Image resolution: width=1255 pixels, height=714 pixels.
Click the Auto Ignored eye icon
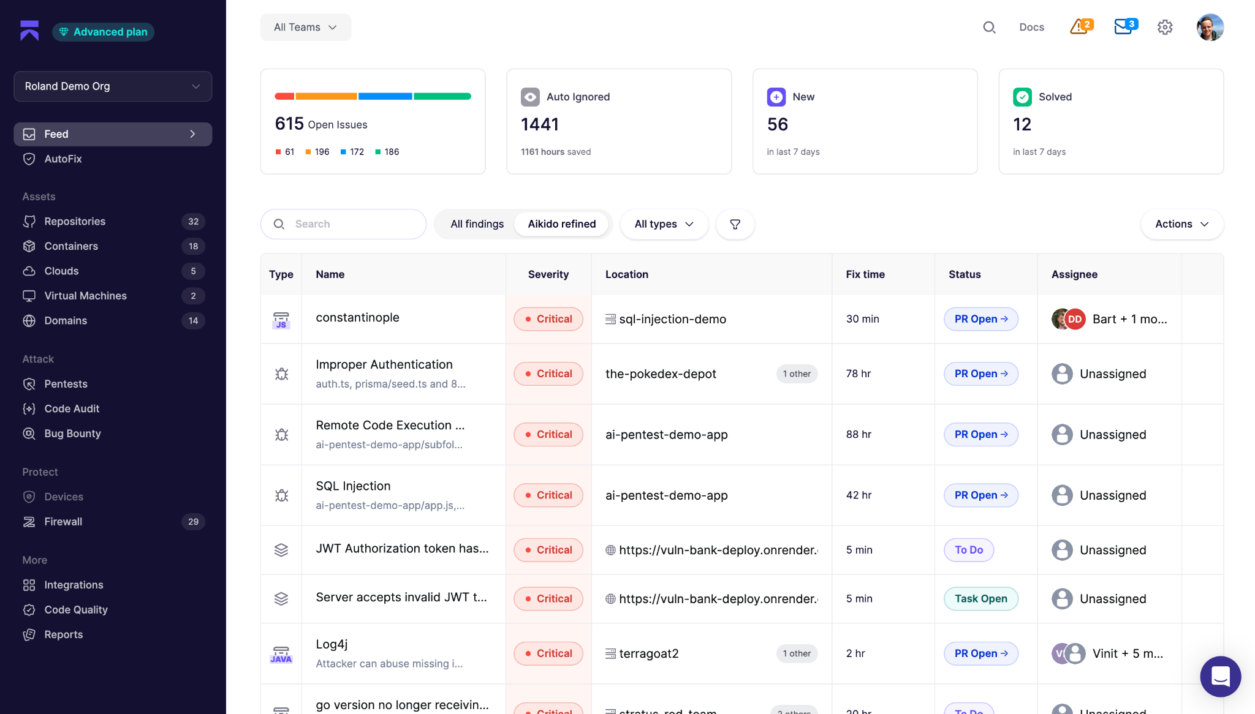(530, 97)
